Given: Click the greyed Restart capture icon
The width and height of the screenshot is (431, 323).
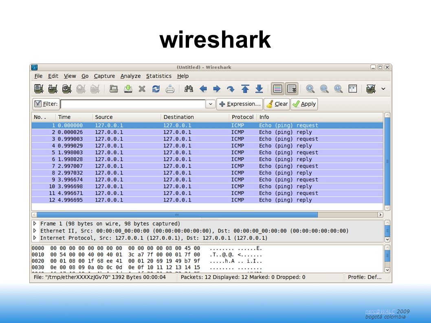Looking at the screenshot, I should pos(95,89).
